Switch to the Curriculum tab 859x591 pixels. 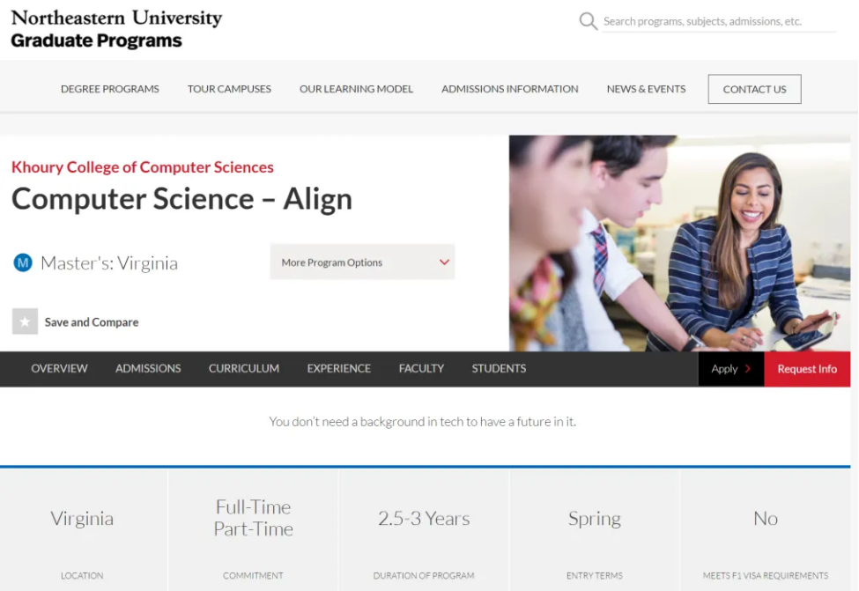click(244, 369)
